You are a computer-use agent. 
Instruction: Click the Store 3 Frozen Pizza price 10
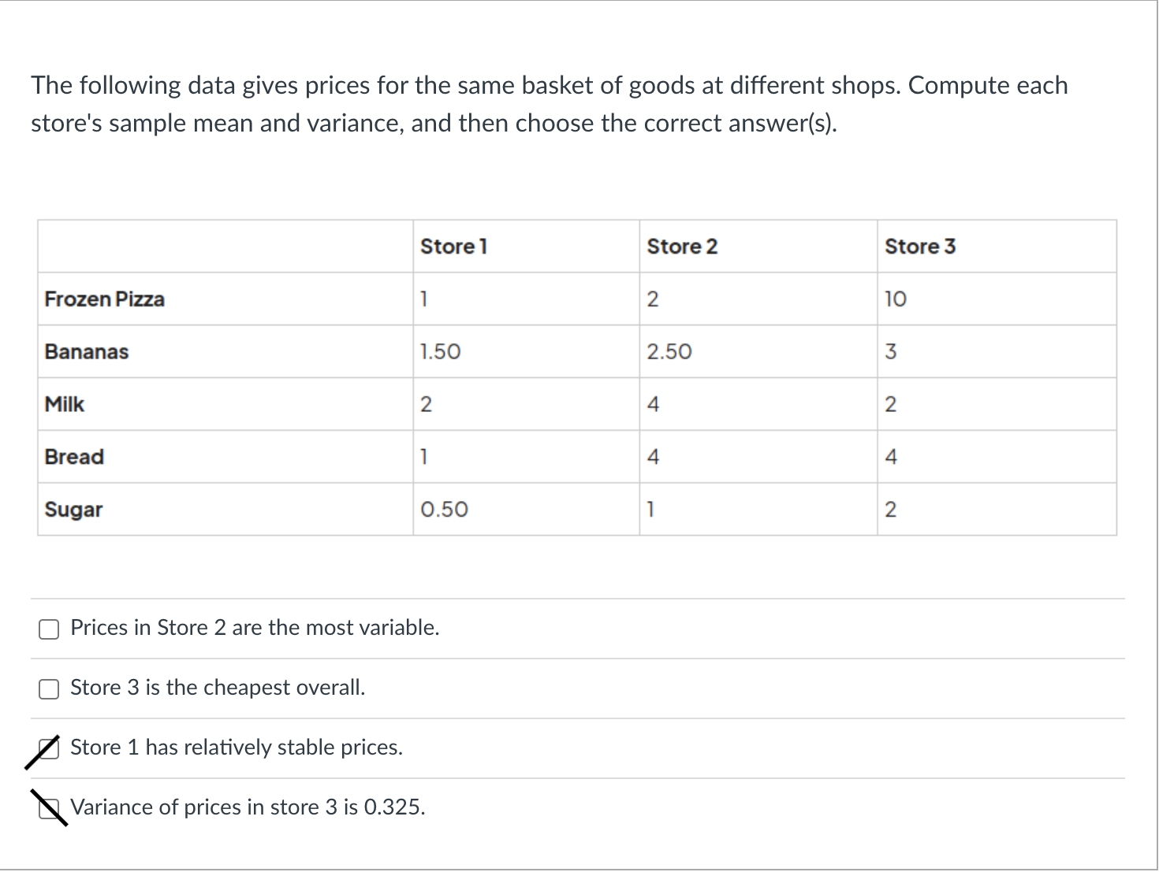(x=896, y=299)
